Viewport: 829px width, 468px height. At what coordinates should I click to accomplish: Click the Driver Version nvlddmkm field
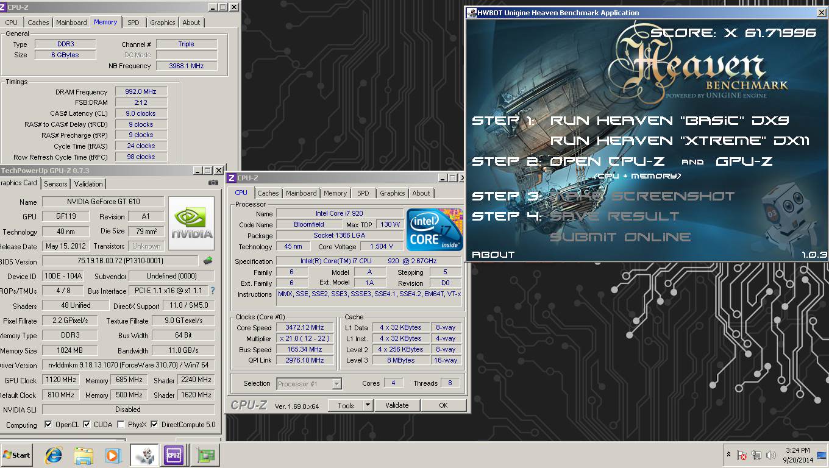[129, 365]
